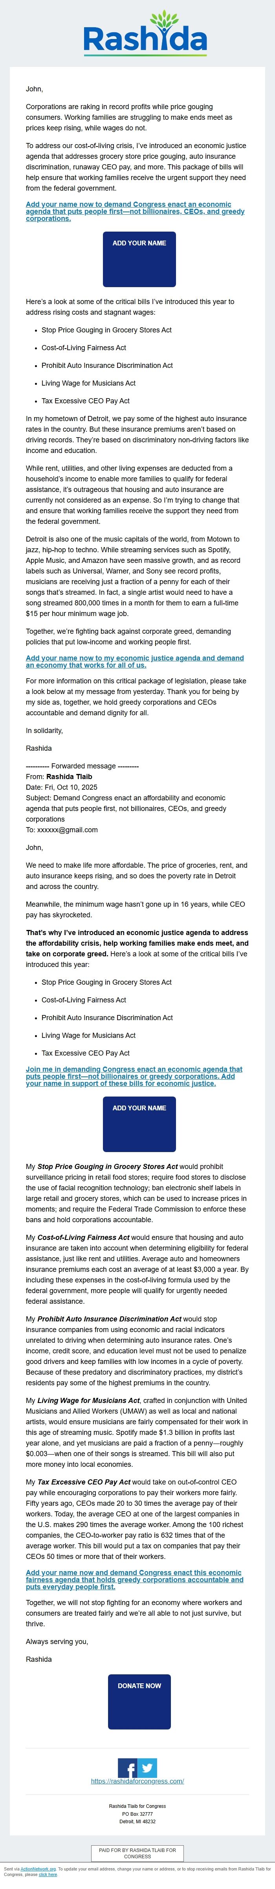Image resolution: width=275 pixels, height=1889 pixels.
Task: Open "Add your name now to demand Congress" link
Action: (x=135, y=211)
